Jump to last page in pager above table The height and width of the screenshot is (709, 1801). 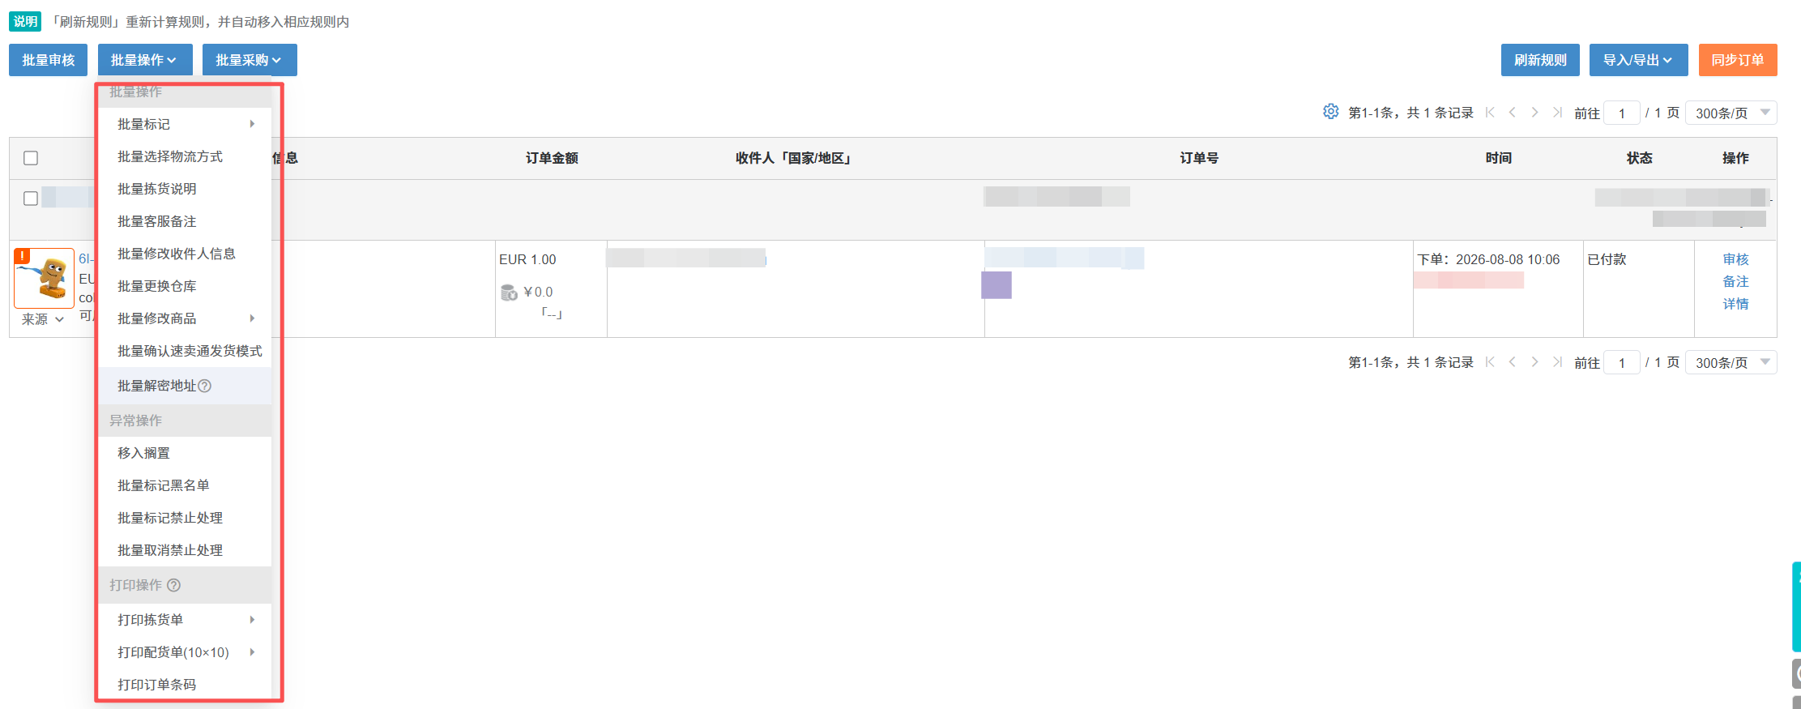[1557, 113]
